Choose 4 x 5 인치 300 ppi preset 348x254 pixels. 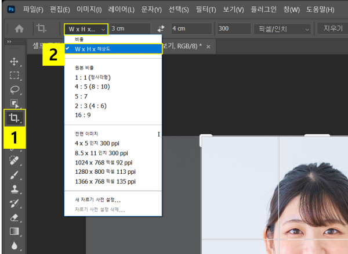(x=113, y=144)
